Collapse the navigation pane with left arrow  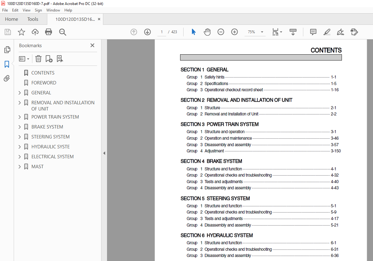tap(104, 153)
